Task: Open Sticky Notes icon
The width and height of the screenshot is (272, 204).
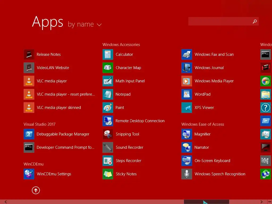Action: pyautogui.click(x=108, y=174)
